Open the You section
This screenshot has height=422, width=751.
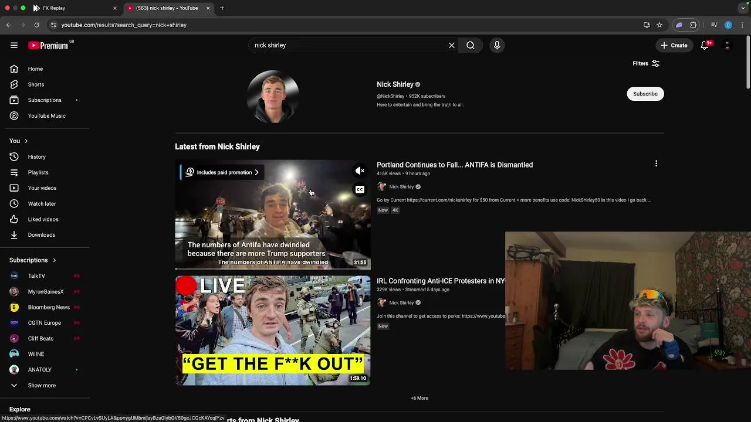coord(19,141)
